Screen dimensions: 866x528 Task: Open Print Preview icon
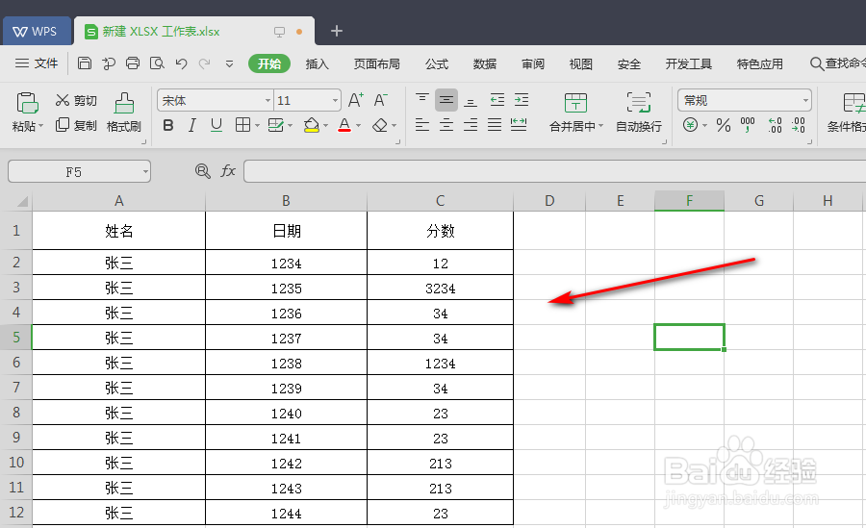(158, 63)
